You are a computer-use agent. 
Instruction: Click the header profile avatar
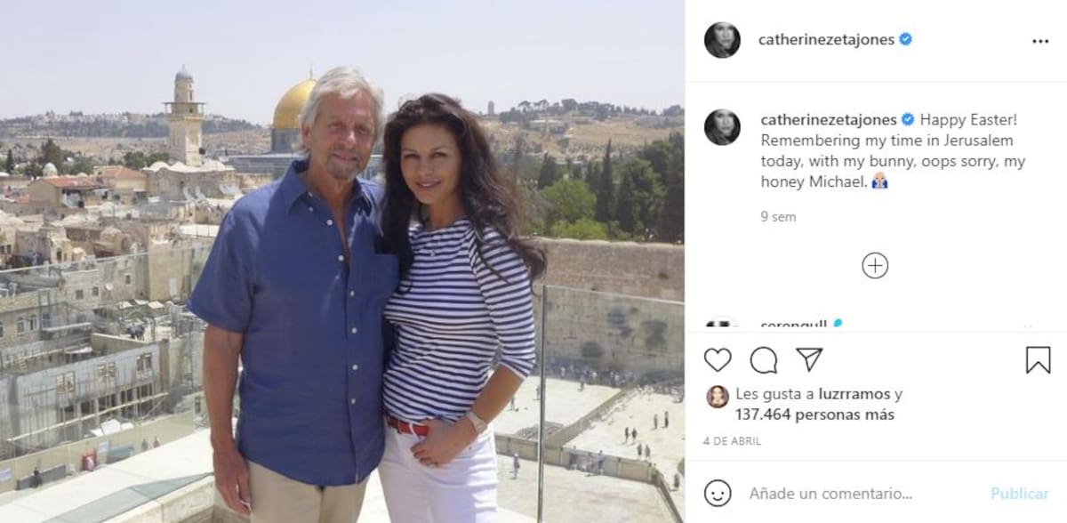[722, 40]
